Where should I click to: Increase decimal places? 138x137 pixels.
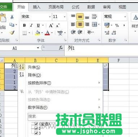107,33
